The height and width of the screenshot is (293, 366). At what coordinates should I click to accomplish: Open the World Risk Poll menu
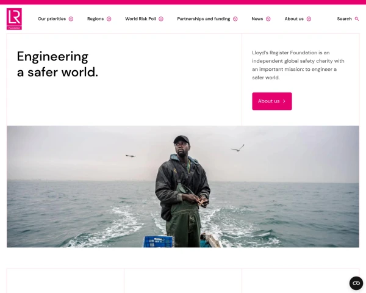(140, 19)
